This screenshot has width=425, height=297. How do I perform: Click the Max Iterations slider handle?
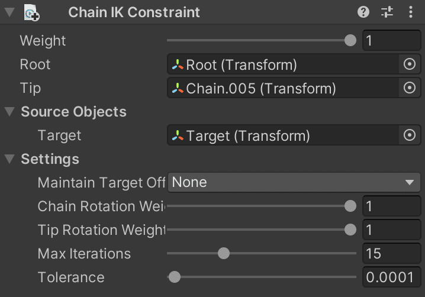click(224, 253)
